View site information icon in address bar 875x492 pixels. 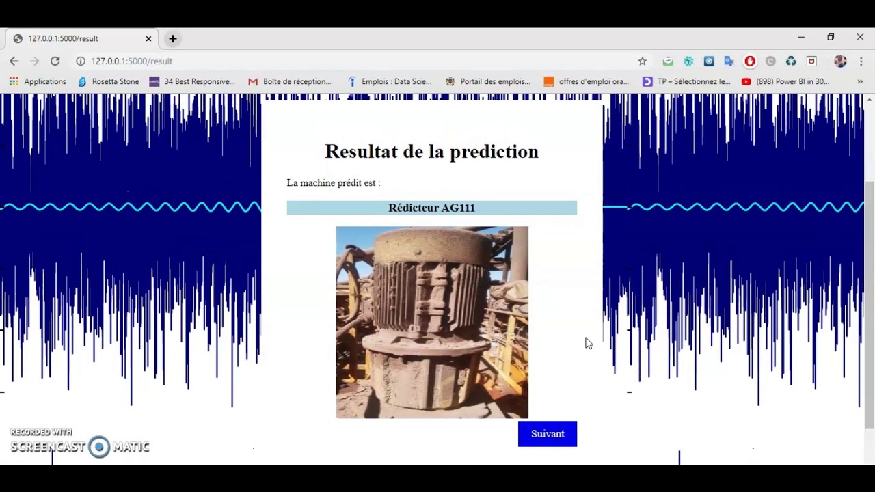tap(80, 61)
